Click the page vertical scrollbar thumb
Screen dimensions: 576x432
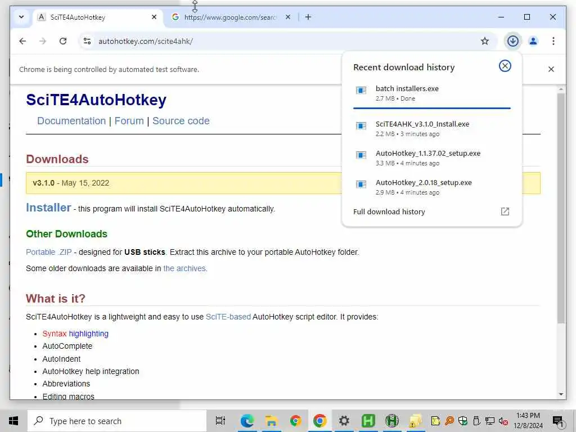561,208
